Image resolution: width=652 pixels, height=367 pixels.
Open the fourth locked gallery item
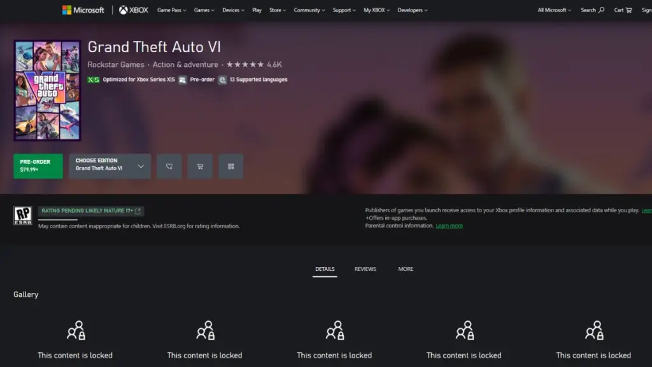click(464, 340)
